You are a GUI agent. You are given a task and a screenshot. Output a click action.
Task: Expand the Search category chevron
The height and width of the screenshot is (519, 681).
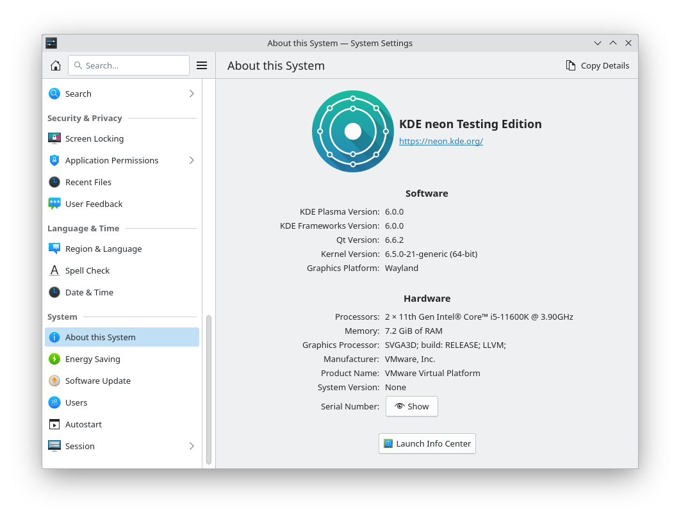click(x=191, y=94)
